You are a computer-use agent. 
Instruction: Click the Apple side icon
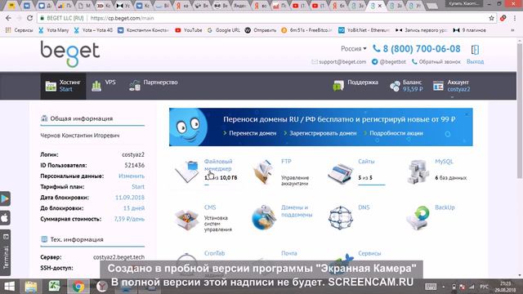point(5,218)
